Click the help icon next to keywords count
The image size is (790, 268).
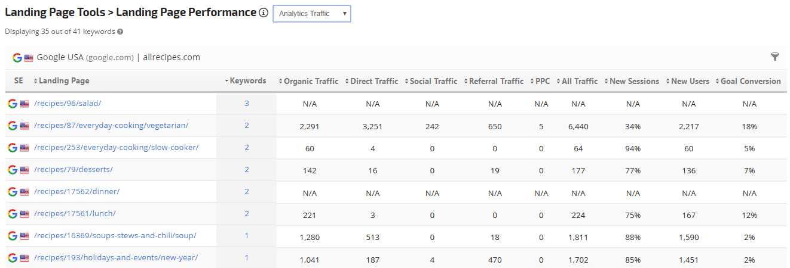(x=120, y=32)
